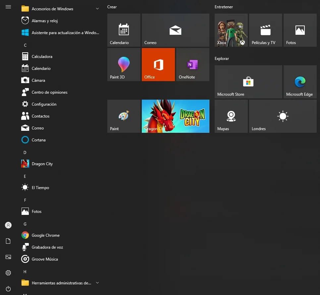Click the letter G section header
The width and height of the screenshot is (320, 295).
click(25, 224)
